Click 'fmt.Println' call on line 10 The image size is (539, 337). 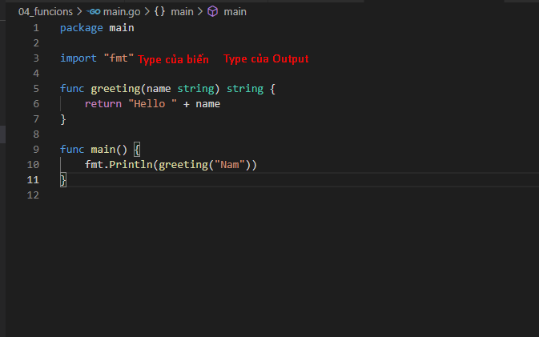119,165
